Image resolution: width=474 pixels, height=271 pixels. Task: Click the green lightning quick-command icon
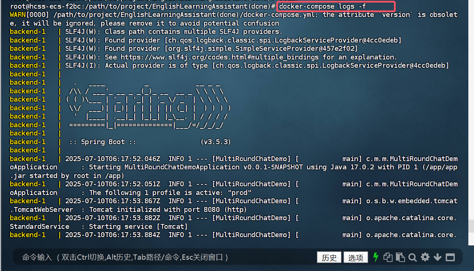[x=376, y=257]
